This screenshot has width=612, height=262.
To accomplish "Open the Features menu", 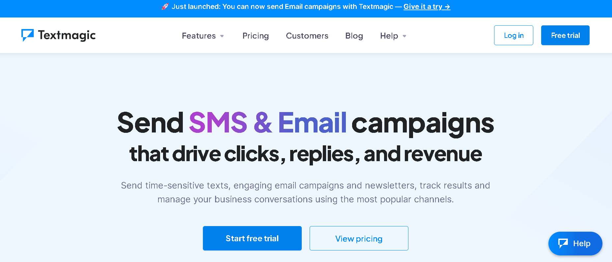I will click(199, 36).
